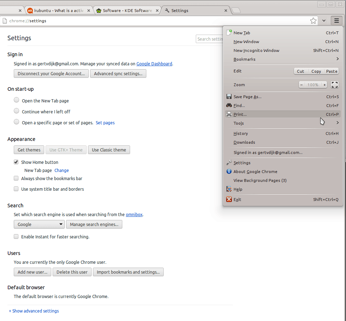Image resolution: width=346 pixels, height=321 pixels.
Task: Click Import bookmarks and settings button
Action: tap(128, 272)
